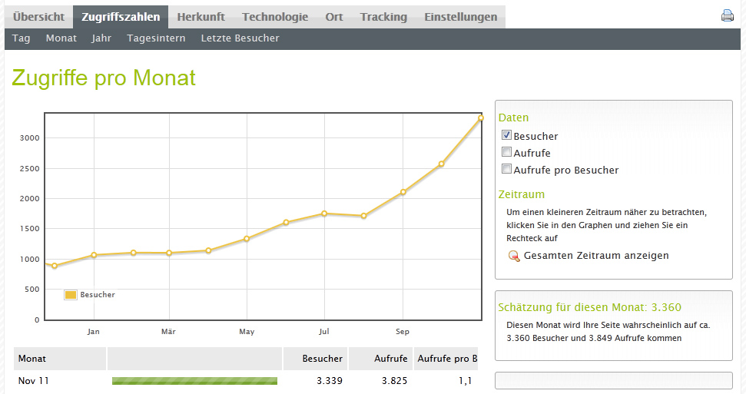Click the green Nov 11 progress bar
The image size is (746, 394).
[x=194, y=381]
